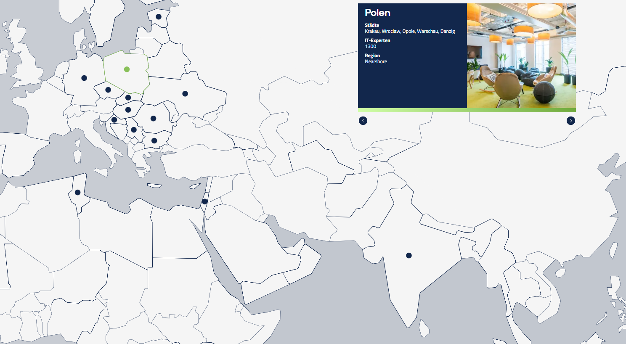Click the green bar under Polen card
This screenshot has width=626, height=344.
click(467, 111)
